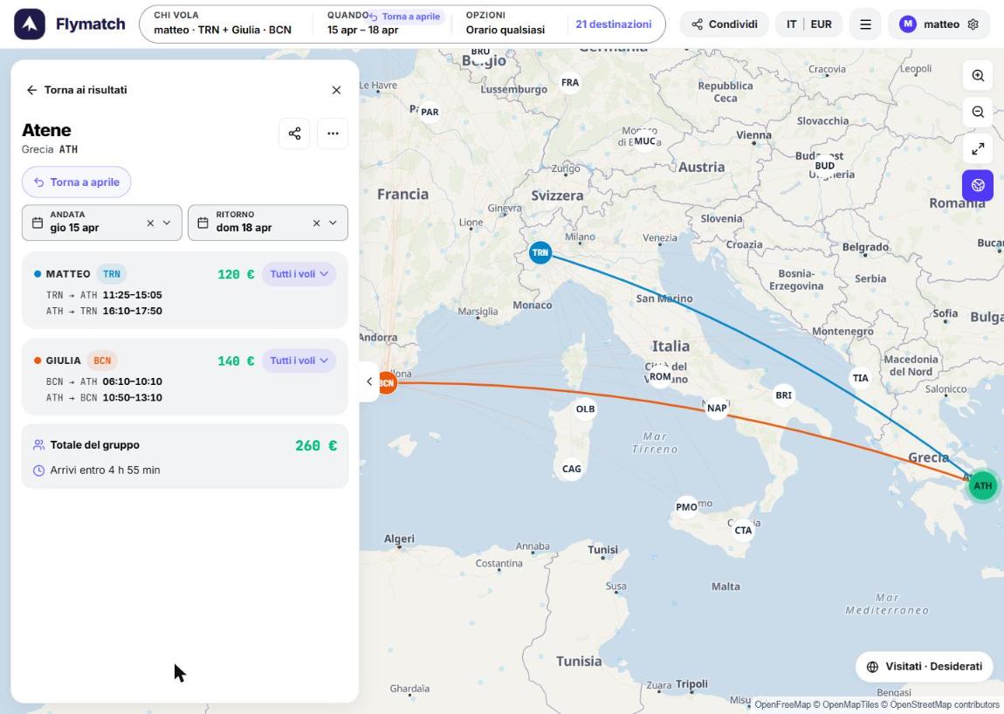The width and height of the screenshot is (1004, 714).
Task: Click the CAG airport marker
Action: [x=572, y=469]
